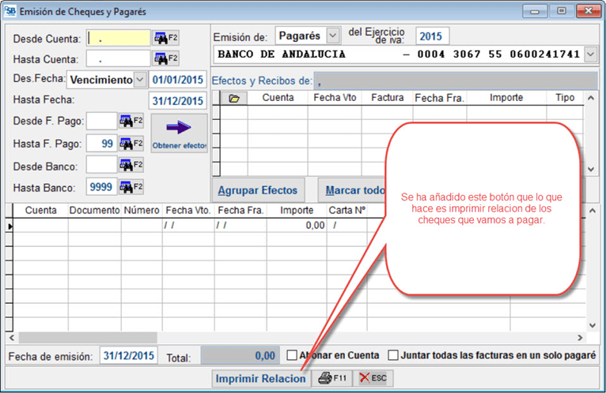Image resolution: width=606 pixels, height=393 pixels.
Task: Click Factura column header in upper grid
Action: coord(387,98)
